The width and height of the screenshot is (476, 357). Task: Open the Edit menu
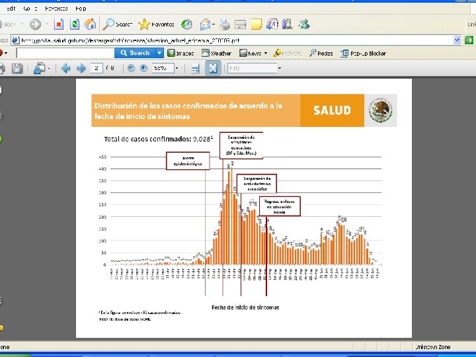[x=11, y=9]
